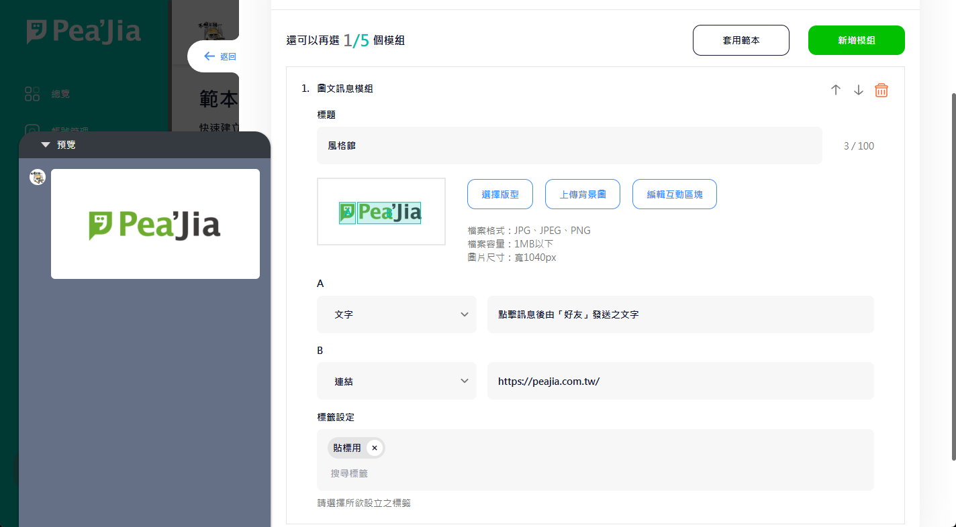956x527 pixels.
Task: Click the 上傳背景圖 button
Action: click(x=583, y=194)
